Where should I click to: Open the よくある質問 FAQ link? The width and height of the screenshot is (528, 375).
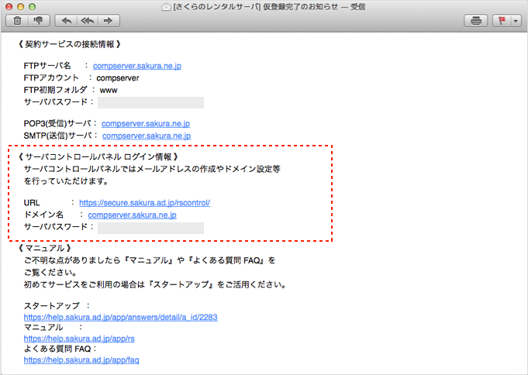coord(81,360)
